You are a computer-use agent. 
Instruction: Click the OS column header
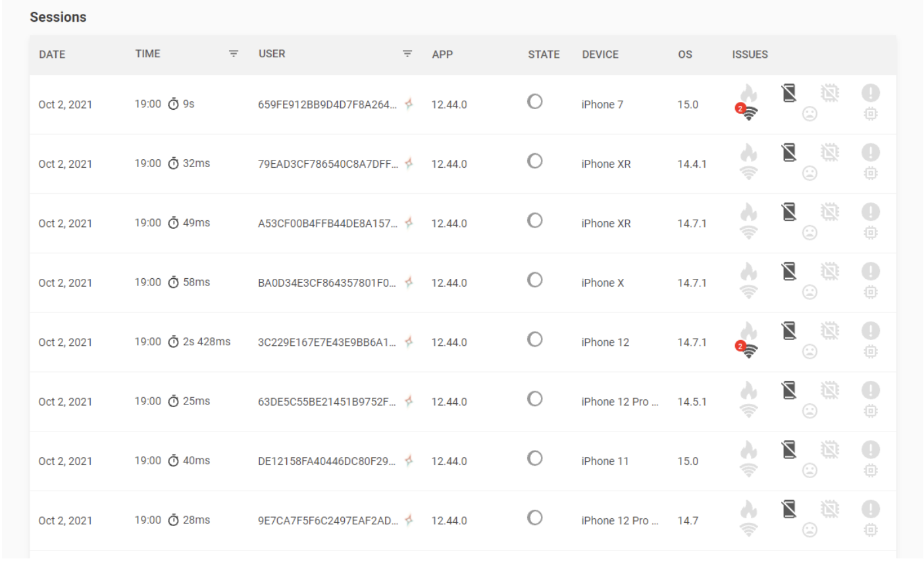(x=685, y=55)
